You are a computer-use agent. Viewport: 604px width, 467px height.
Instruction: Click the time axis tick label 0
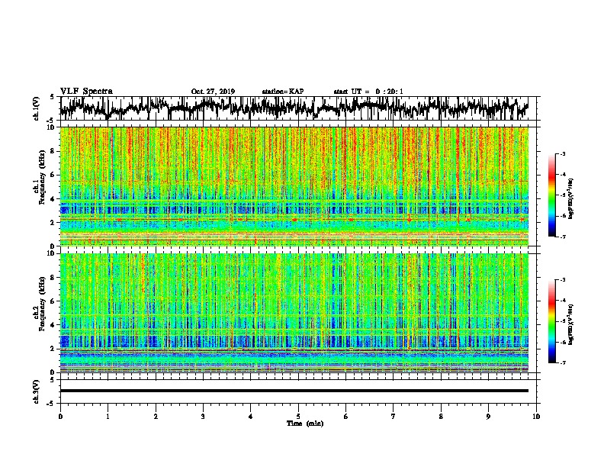pos(60,417)
